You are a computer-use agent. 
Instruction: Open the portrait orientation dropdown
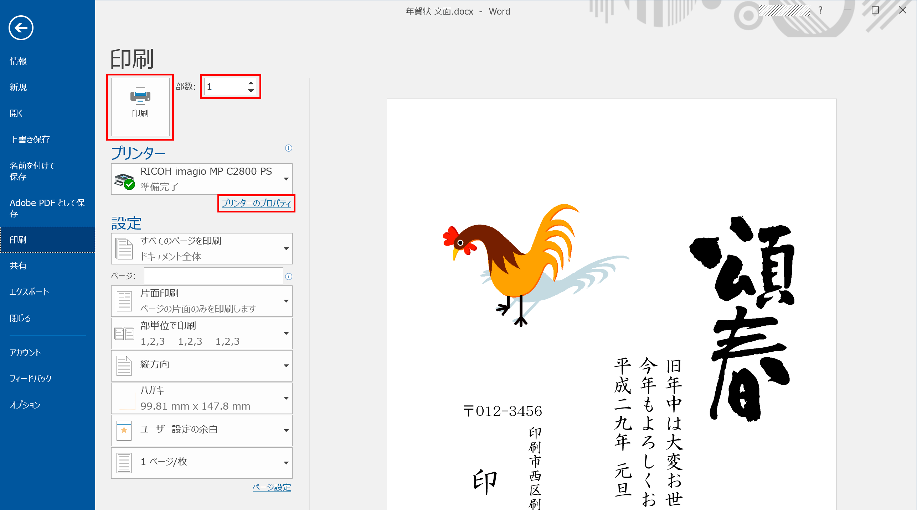click(x=202, y=366)
